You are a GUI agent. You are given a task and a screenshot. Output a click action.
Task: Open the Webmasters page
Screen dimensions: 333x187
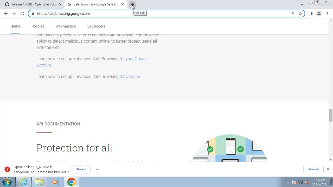[x=66, y=26]
